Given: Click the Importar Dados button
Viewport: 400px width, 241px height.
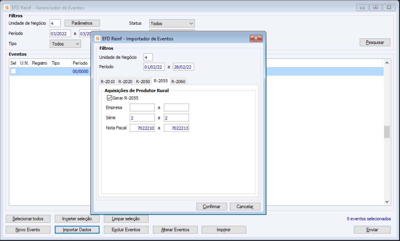Looking at the screenshot, I should click(x=77, y=230).
